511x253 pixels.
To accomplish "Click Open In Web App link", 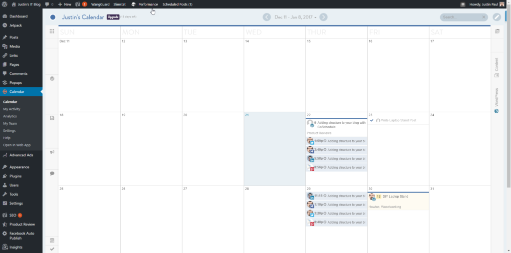I will point(16,145).
